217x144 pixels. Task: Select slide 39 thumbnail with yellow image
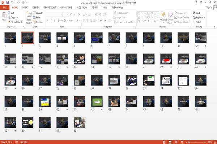pyautogui.click(x=45, y=101)
